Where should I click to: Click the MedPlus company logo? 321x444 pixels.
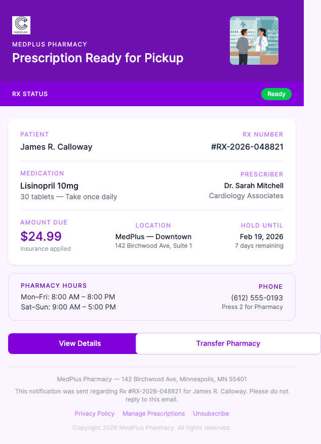21,25
